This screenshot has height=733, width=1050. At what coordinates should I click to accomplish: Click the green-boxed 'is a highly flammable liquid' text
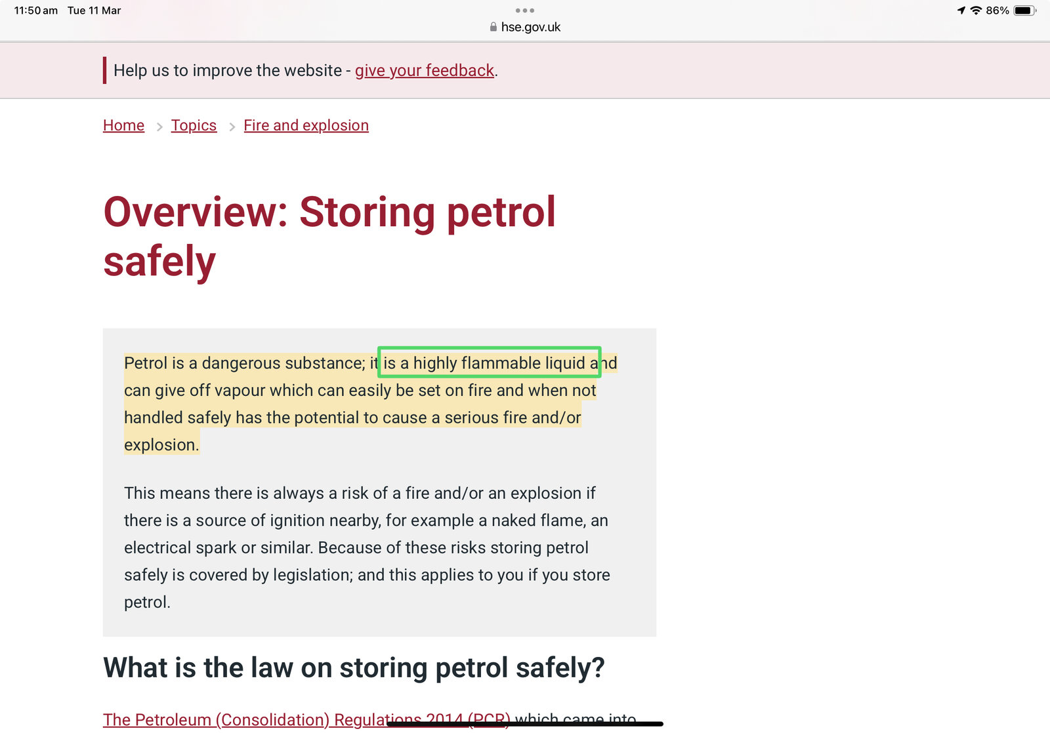(489, 363)
